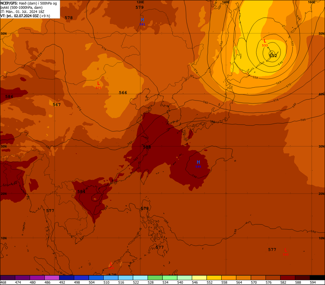Image resolution: width=325 pixels, height=285 pixels.
Task: Click the legend swatch between 552 and 558
Action: pyautogui.click(x=214, y=278)
